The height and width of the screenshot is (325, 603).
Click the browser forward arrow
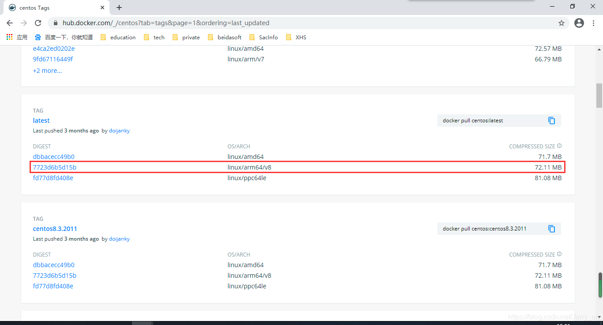(24, 23)
